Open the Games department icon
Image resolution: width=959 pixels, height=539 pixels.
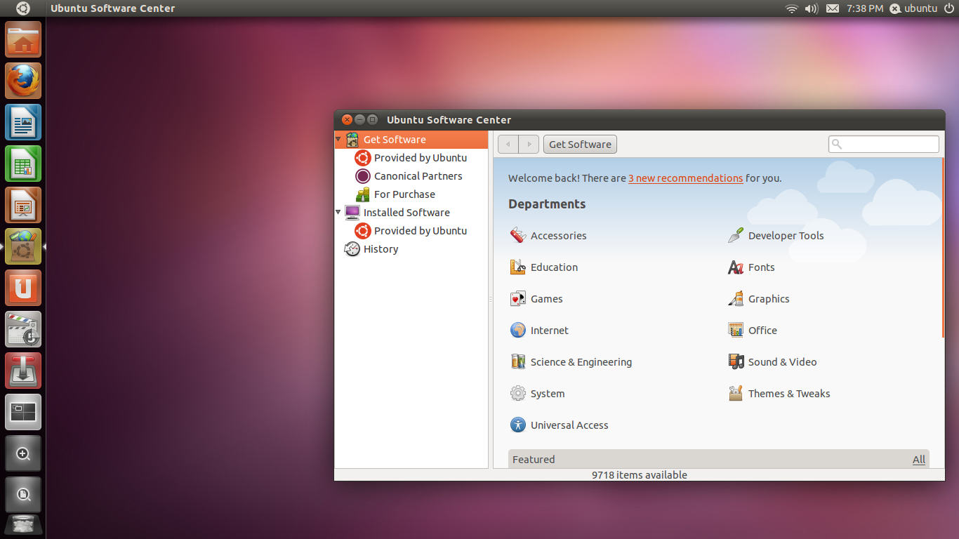pos(518,299)
